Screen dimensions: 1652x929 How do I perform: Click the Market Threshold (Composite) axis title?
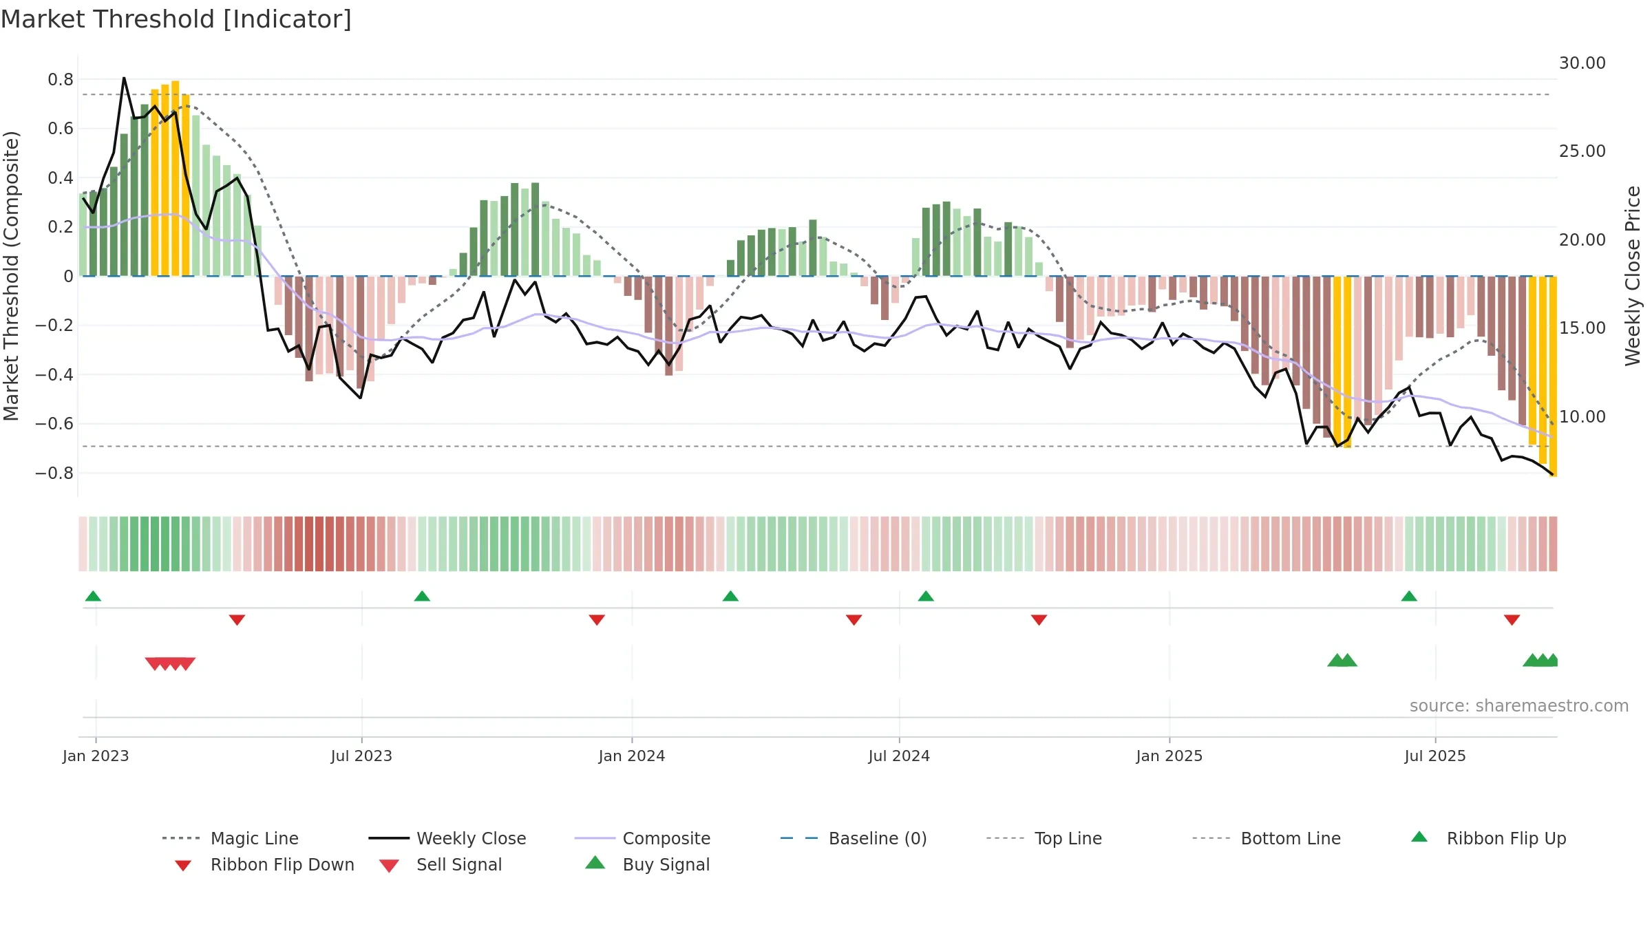(x=11, y=275)
